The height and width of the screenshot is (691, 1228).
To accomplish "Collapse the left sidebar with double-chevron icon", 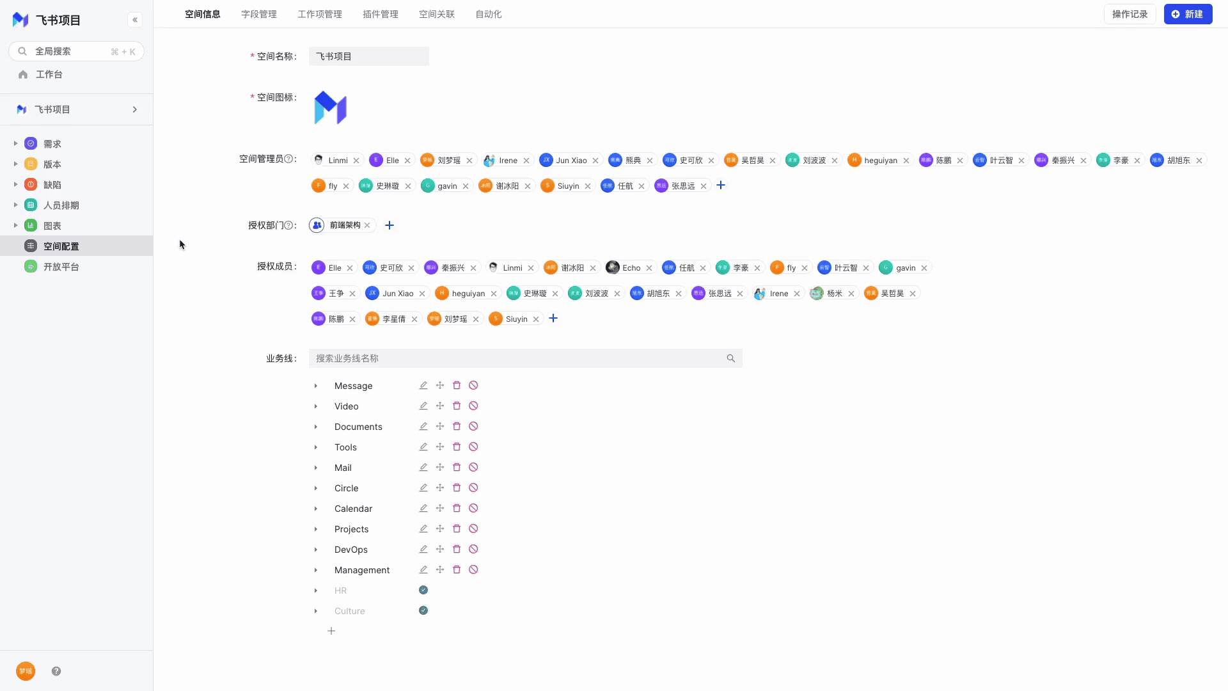I will (135, 20).
